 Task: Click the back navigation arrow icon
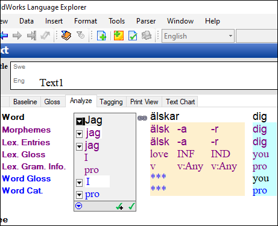4,36
